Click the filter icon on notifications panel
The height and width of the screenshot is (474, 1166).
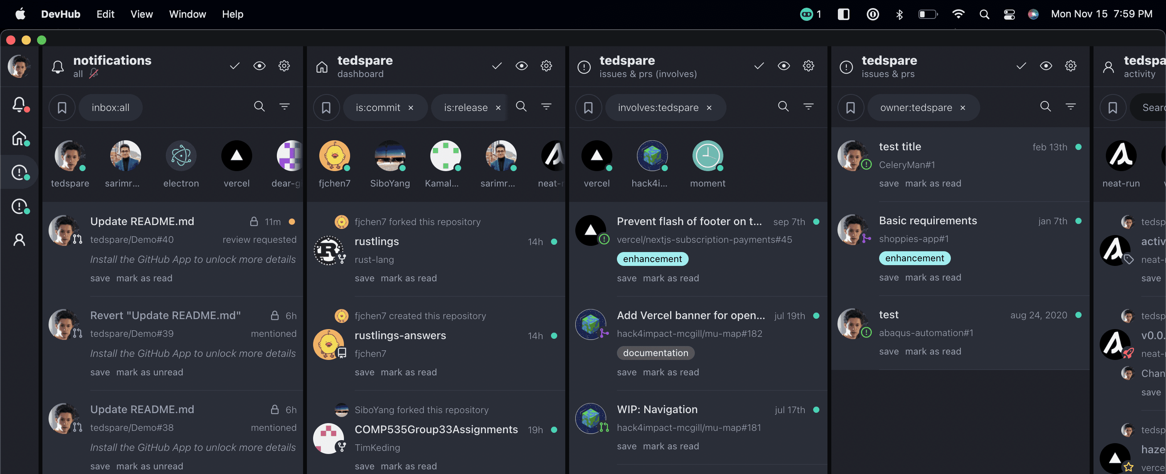[285, 106]
